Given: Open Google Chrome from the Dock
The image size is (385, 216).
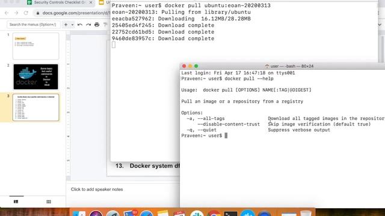Looking at the screenshot, I should 214,214.
